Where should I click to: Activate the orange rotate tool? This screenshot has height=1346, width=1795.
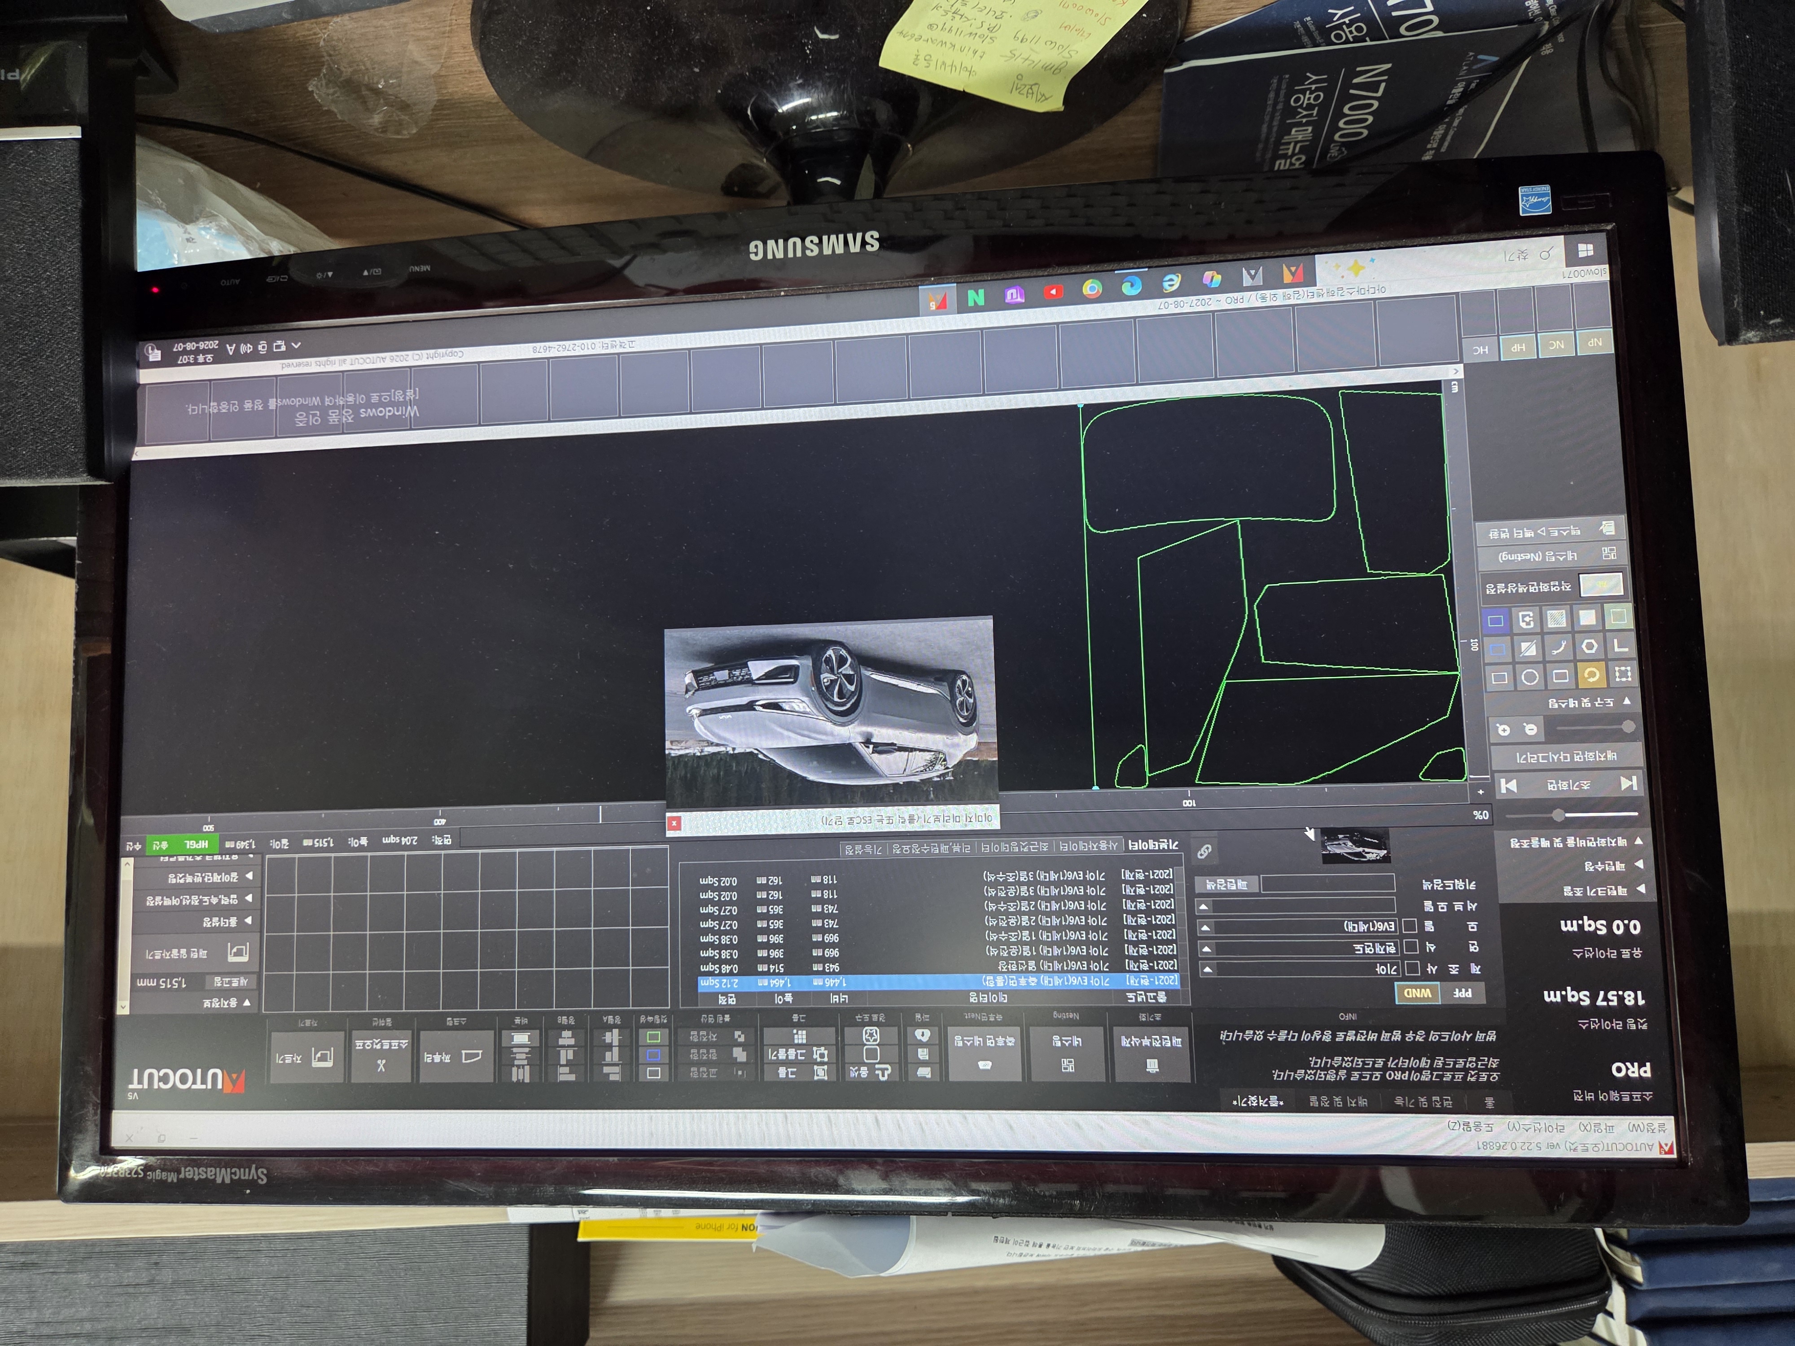(1591, 674)
